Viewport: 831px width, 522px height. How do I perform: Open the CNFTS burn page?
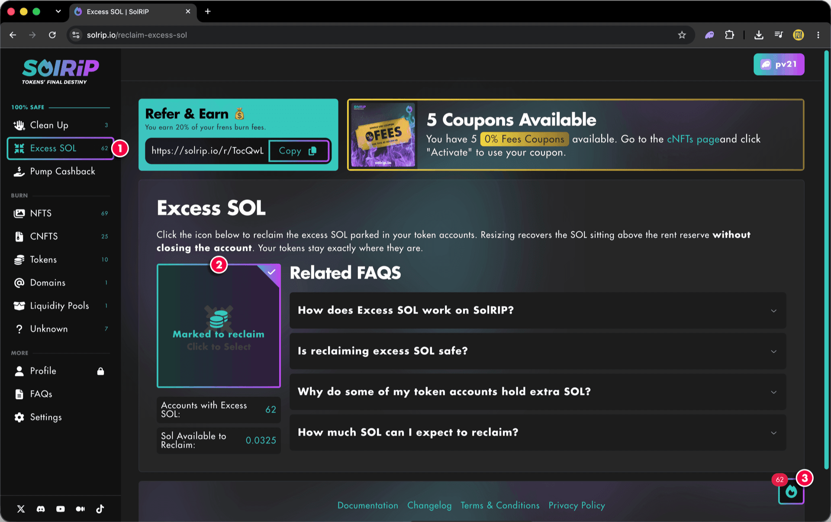[61, 237]
